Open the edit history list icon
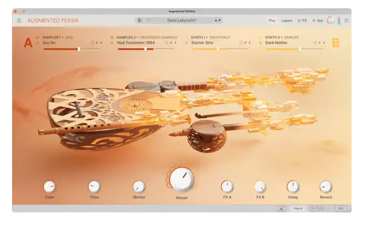 (x=320, y=208)
